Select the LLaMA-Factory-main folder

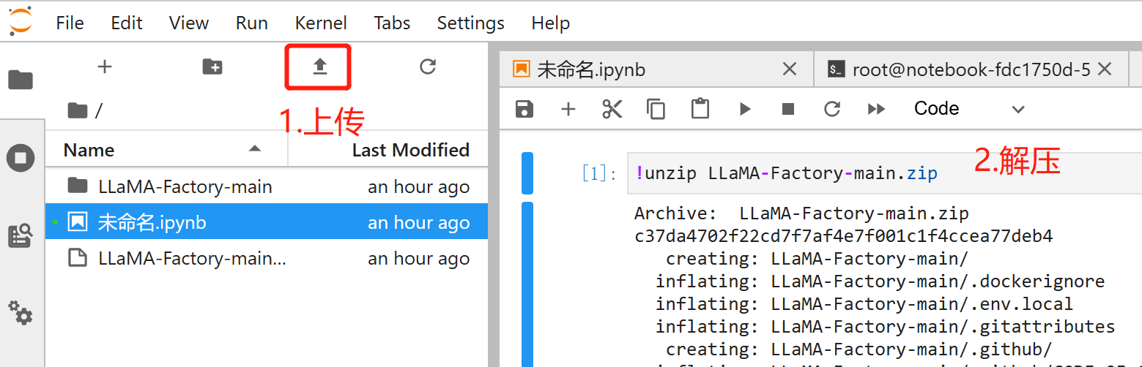click(267, 186)
